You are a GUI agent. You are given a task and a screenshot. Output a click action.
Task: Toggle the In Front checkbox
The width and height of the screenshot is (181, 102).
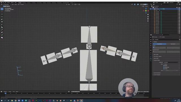[x=164, y=69]
